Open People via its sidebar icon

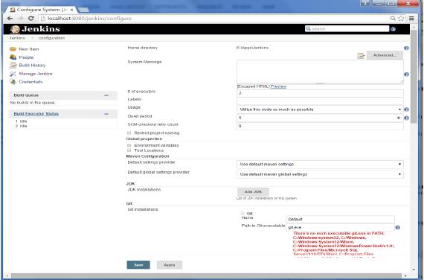pyautogui.click(x=13, y=57)
